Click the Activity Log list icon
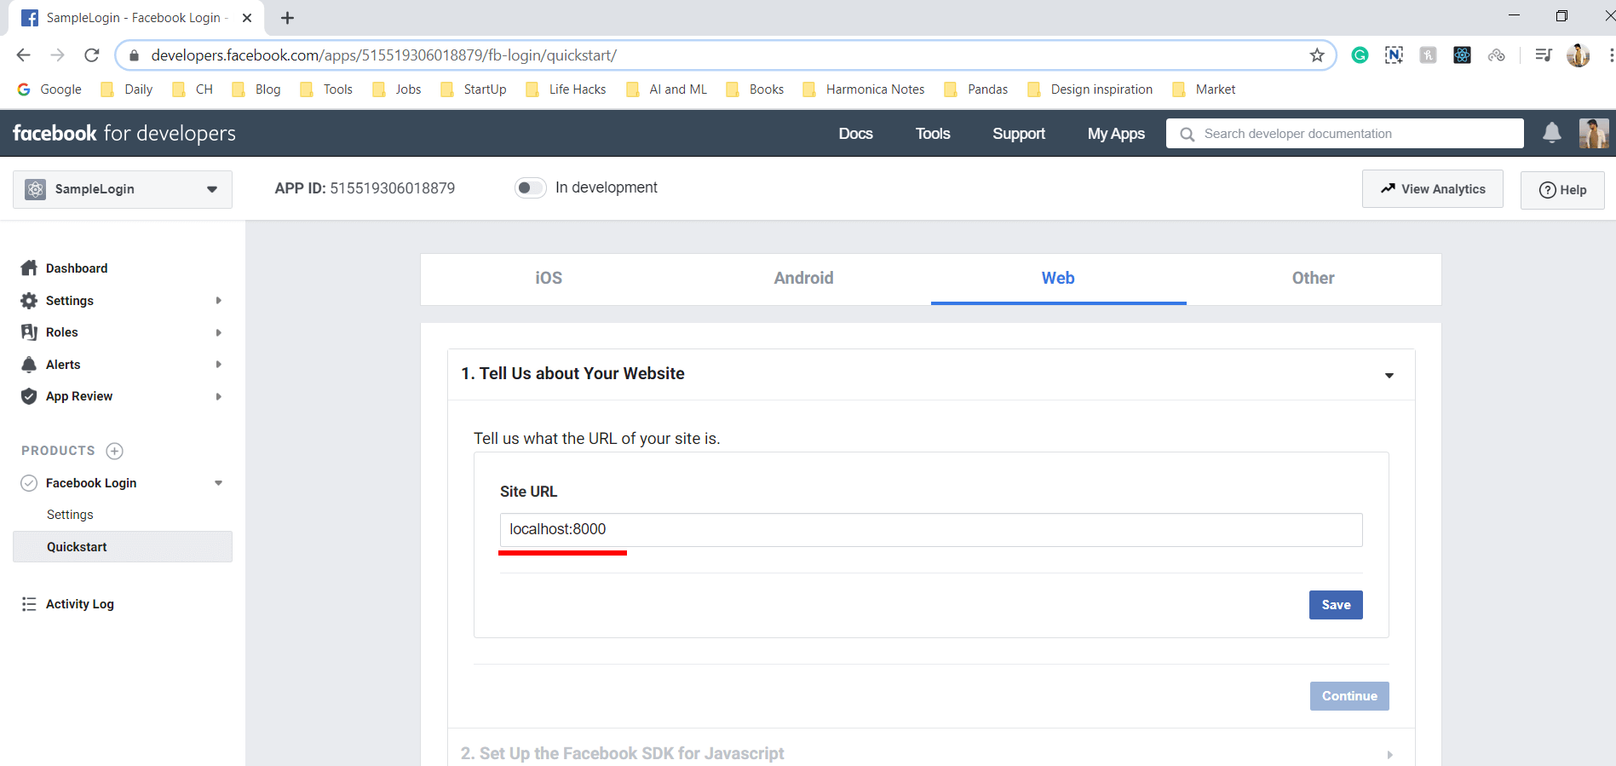This screenshot has width=1616, height=766. click(29, 604)
